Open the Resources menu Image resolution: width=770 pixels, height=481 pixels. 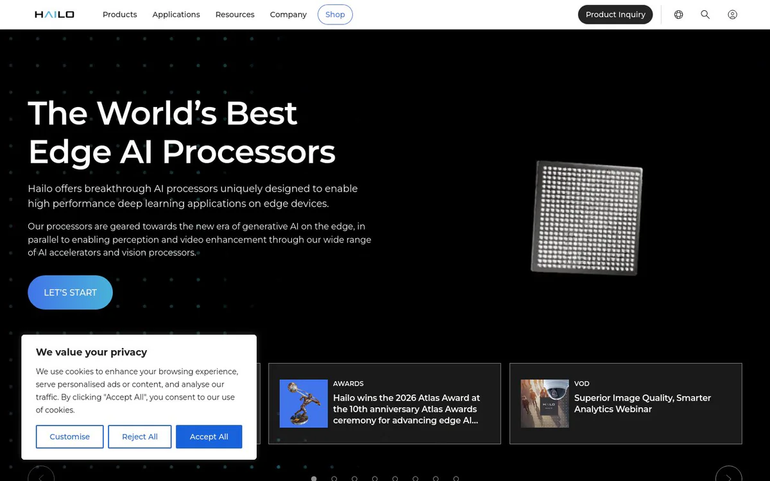(235, 14)
